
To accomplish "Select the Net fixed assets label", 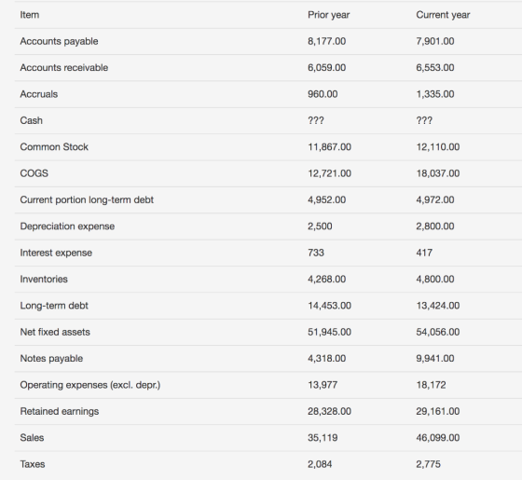I will 55,332.
